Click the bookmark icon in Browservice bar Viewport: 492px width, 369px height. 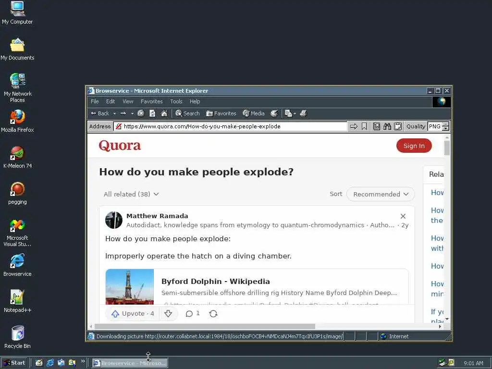[364, 126]
